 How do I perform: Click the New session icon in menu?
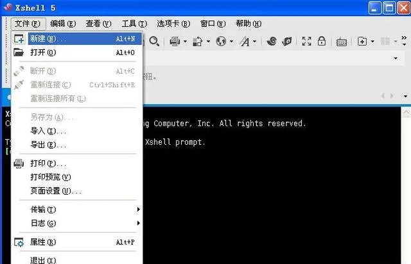point(19,38)
